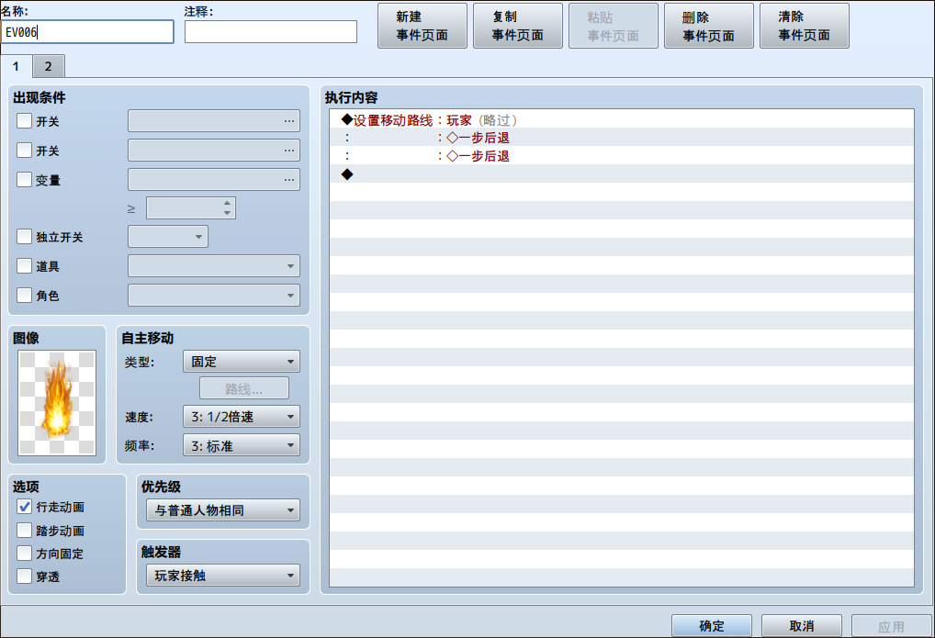Enable the 角色 condition checkbox

click(x=25, y=296)
